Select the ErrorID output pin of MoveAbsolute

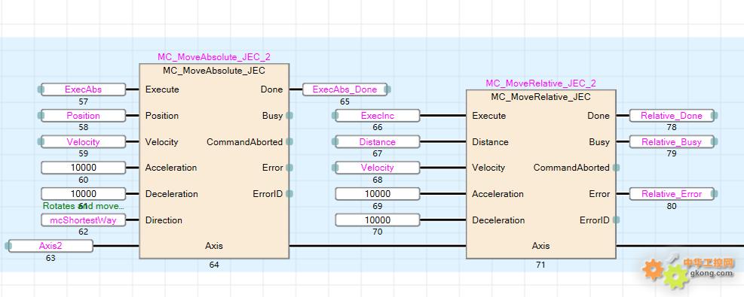coord(289,194)
